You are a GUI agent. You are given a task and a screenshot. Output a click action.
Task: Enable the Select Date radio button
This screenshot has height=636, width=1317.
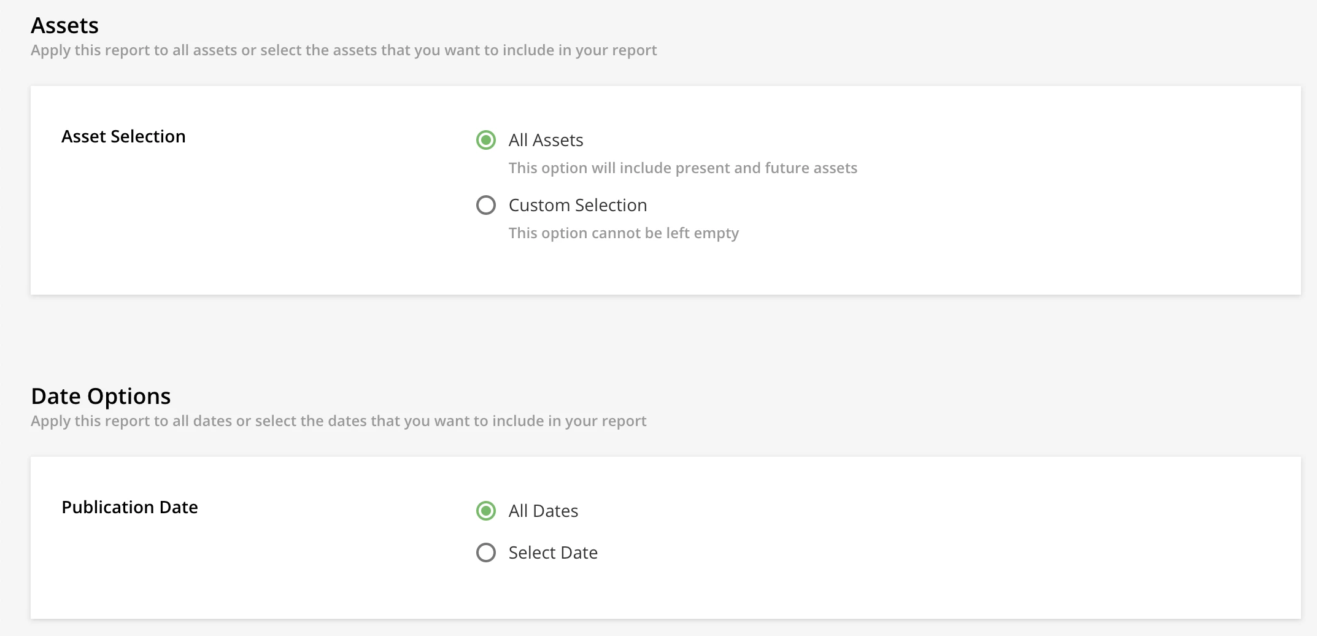[486, 553]
